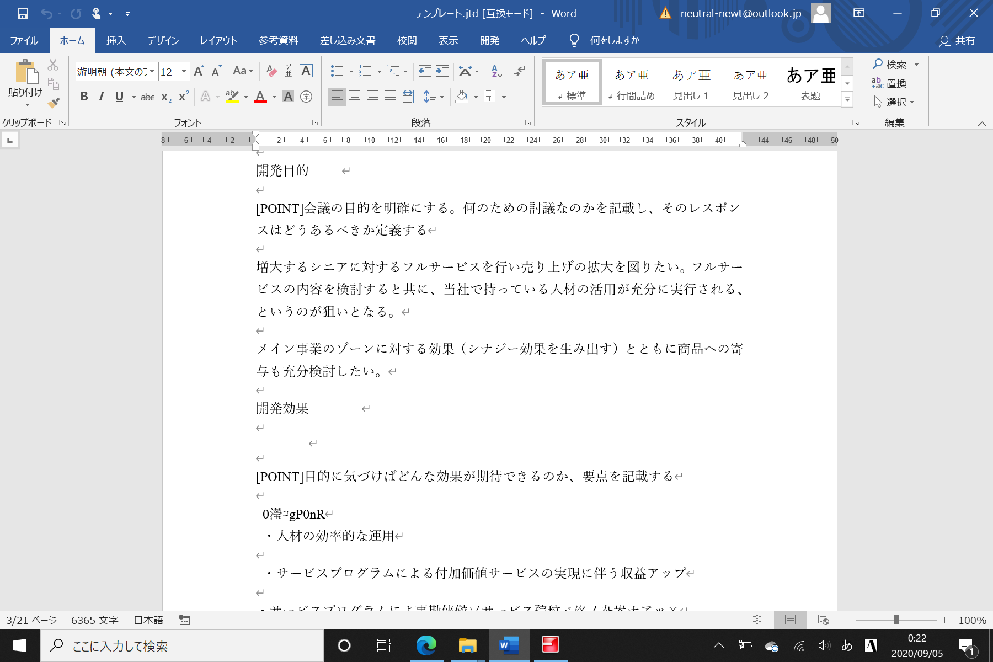This screenshot has height=662, width=993.
Task: Open highlight color dropdown arrow
Action: (246, 98)
